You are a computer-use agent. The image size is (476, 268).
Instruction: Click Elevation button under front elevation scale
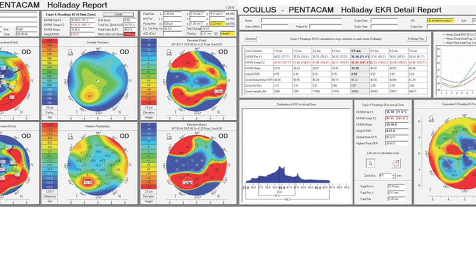[x=149, y=112]
